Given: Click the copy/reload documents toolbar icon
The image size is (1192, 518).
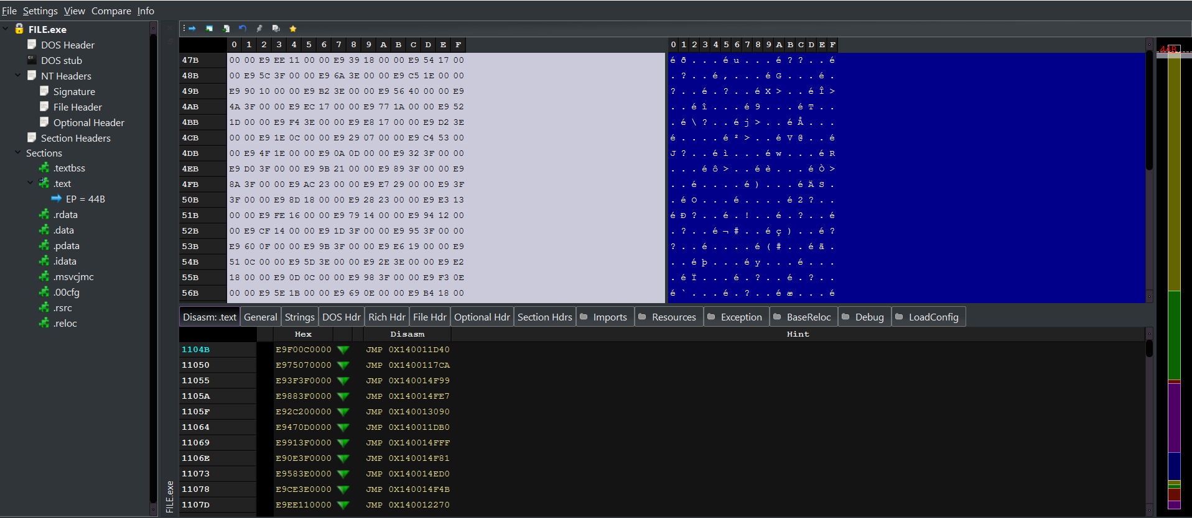Looking at the screenshot, I should click(x=276, y=29).
